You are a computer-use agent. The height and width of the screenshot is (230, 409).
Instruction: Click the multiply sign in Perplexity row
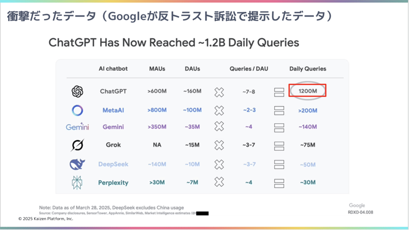click(219, 182)
